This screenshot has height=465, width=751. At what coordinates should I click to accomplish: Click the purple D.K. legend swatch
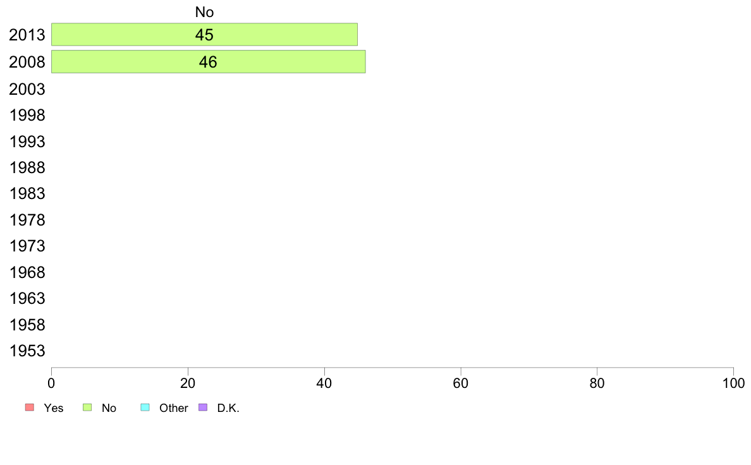tap(203, 407)
